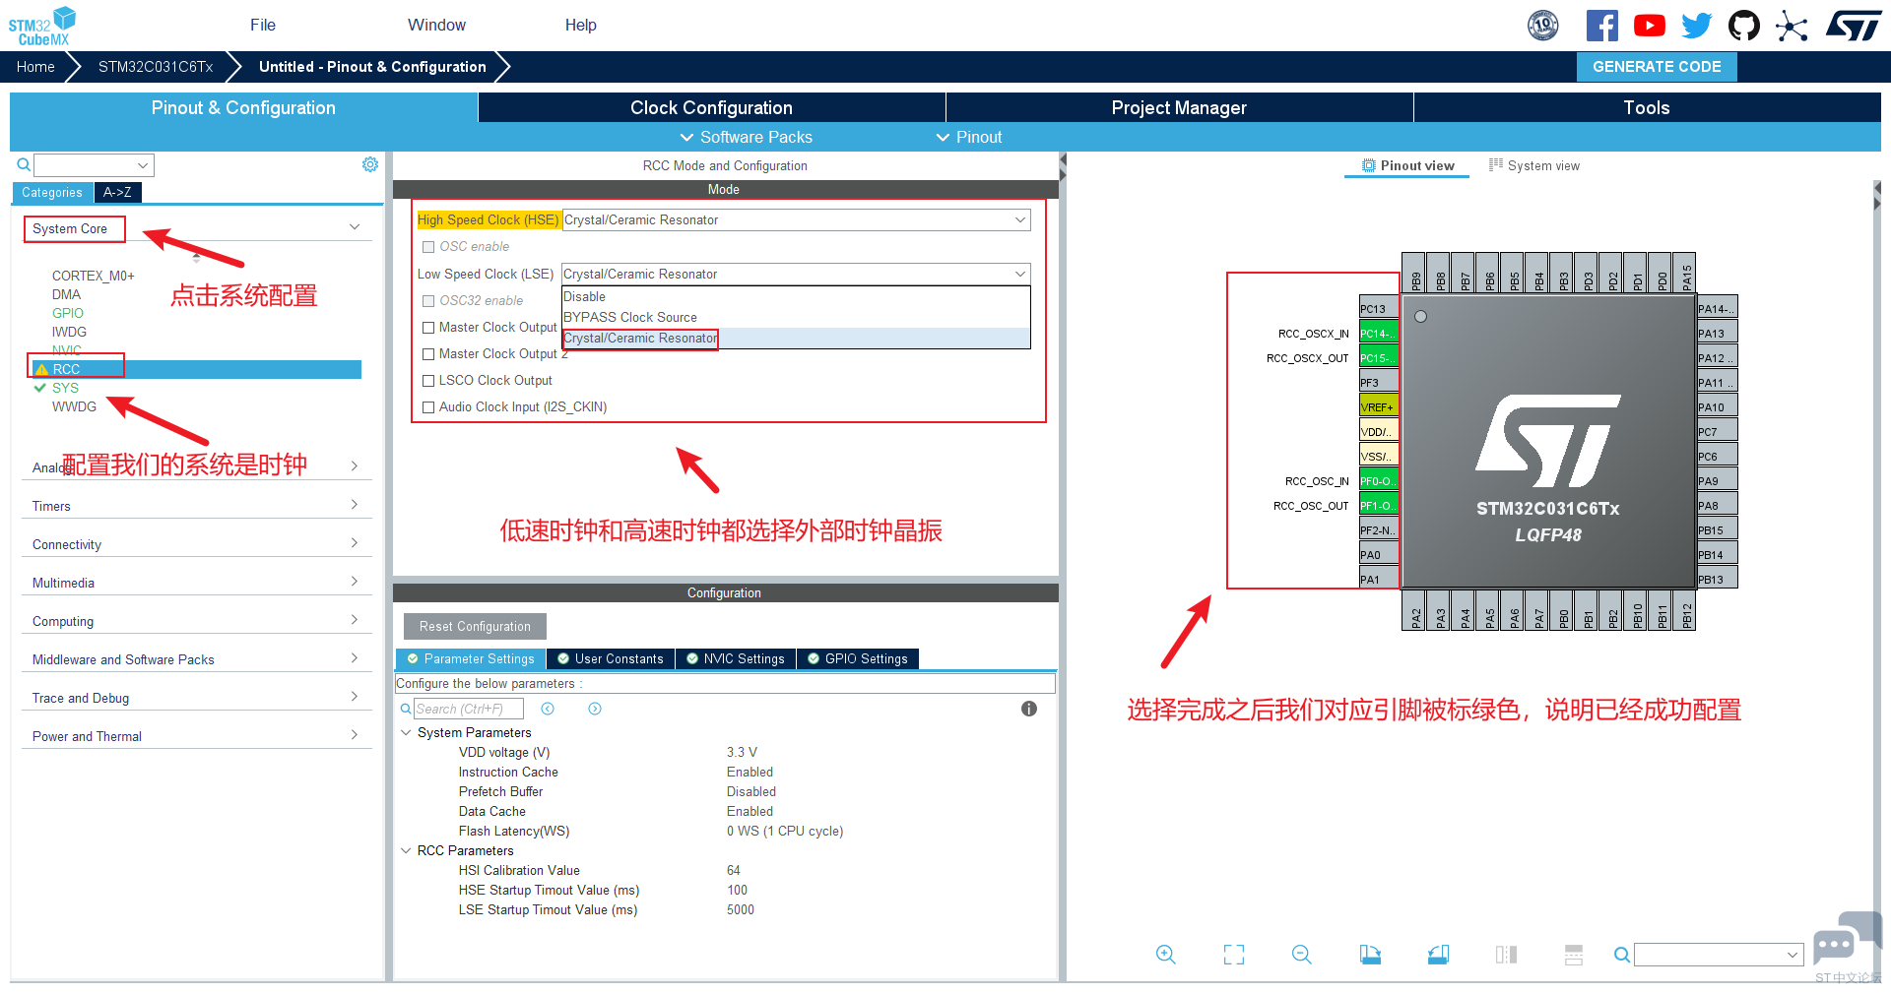The image size is (1891, 993).
Task: Click the Reset Configuration button
Action: [x=475, y=627]
